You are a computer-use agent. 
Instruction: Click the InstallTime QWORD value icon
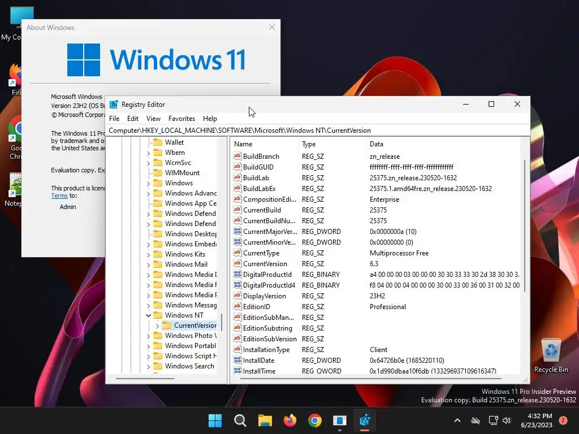tap(237, 371)
